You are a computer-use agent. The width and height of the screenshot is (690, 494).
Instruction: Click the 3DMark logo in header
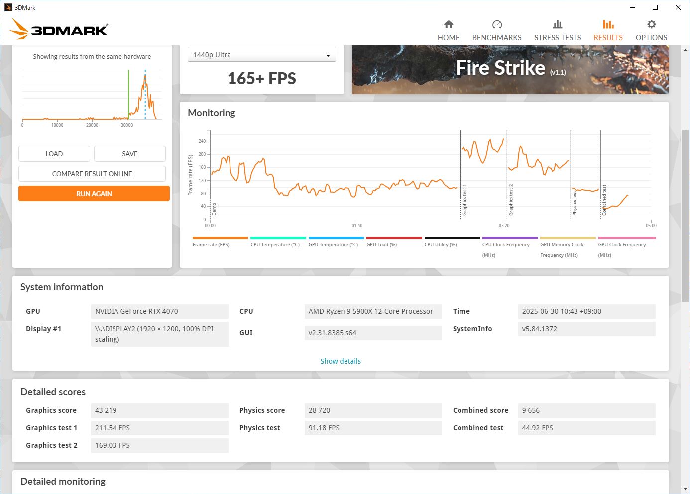59,29
